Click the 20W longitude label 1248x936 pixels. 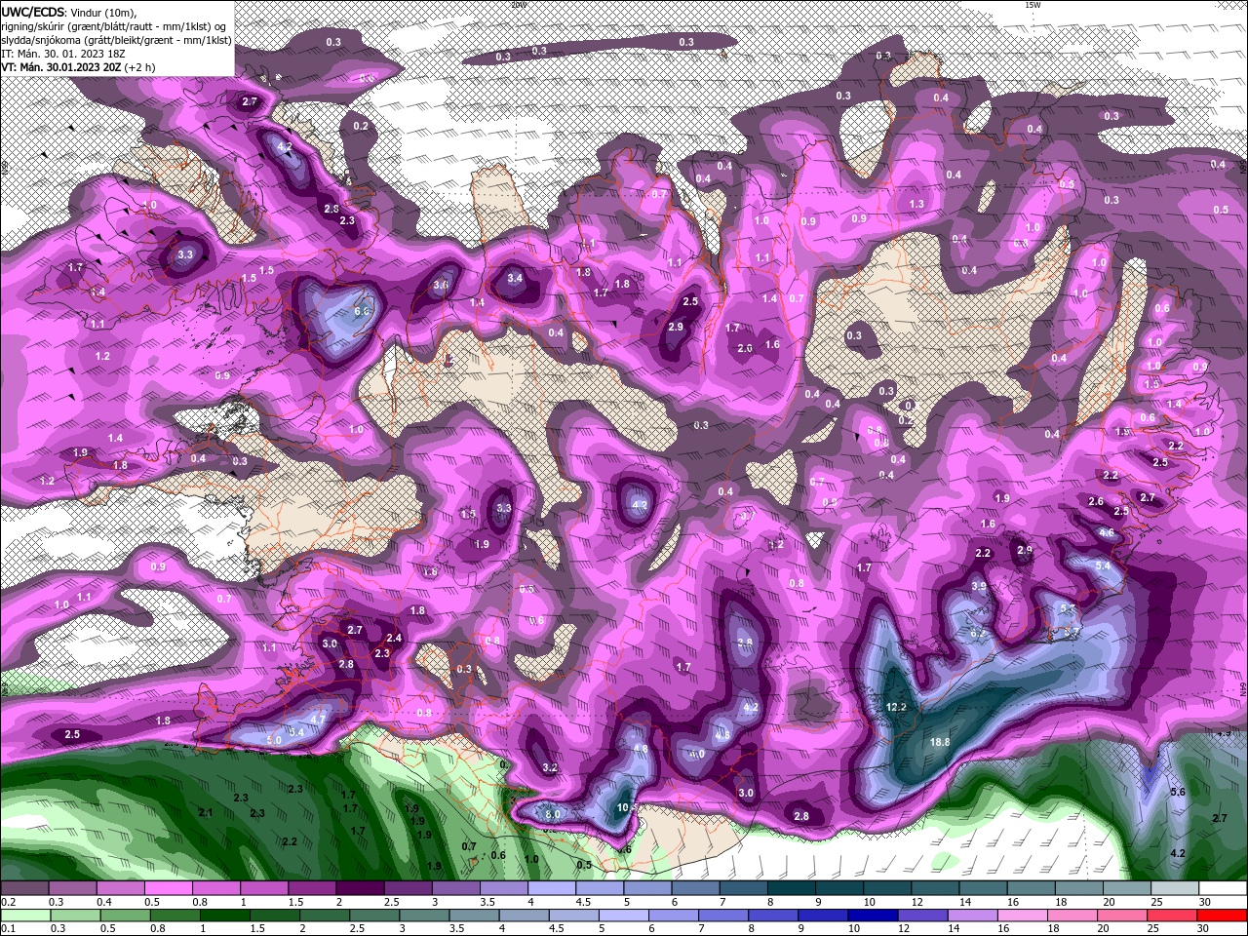[518, 5]
